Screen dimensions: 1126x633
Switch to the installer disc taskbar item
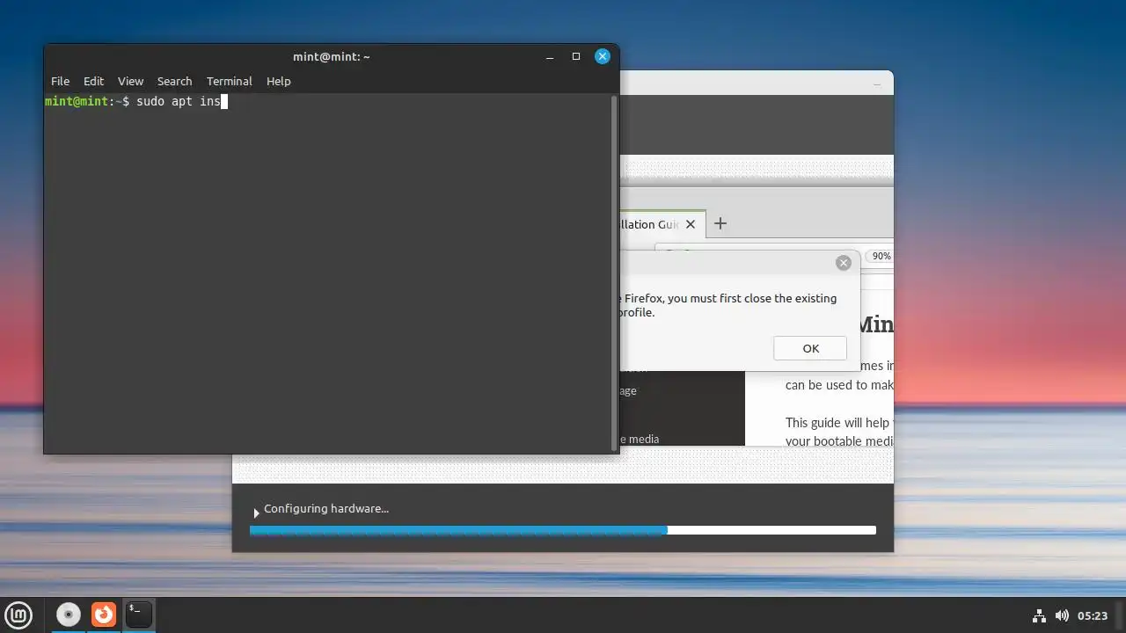click(x=68, y=615)
